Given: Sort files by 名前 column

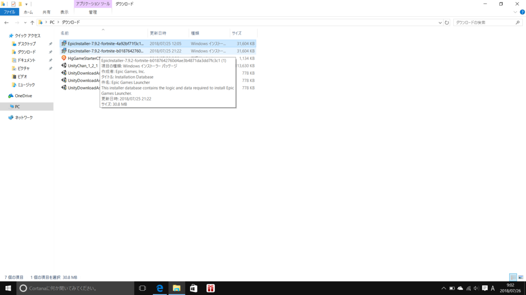Looking at the screenshot, I should 103,33.
